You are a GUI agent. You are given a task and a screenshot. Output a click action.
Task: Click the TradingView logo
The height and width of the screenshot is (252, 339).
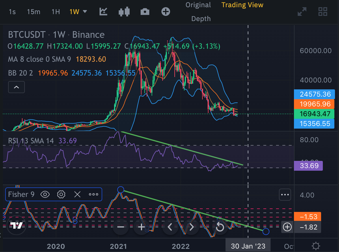coord(16,225)
